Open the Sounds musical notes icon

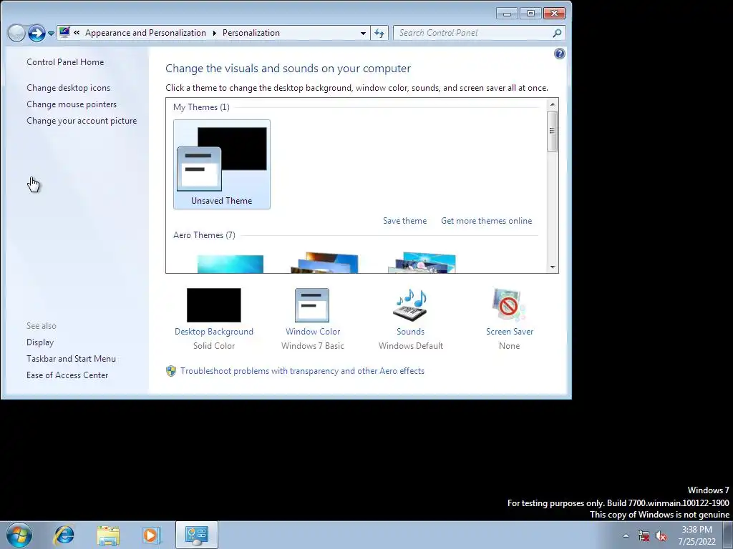pos(410,305)
